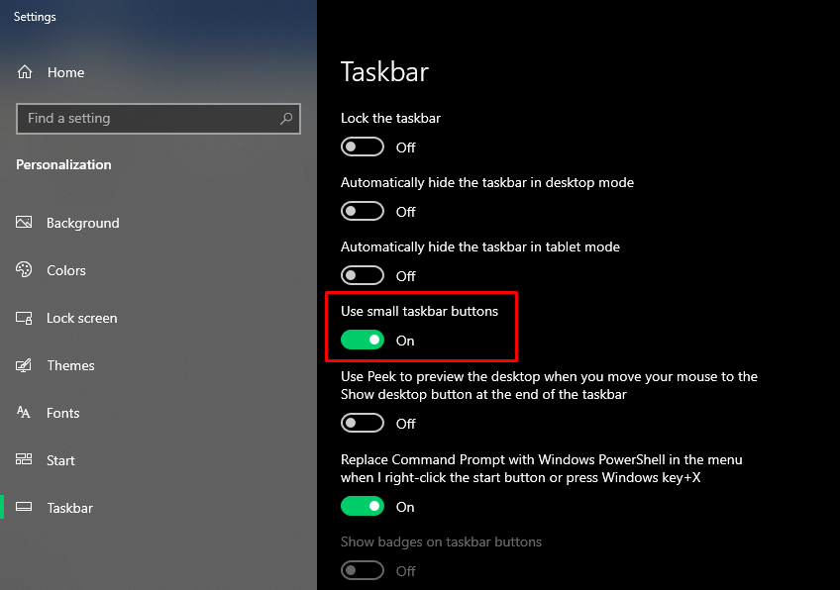Select Themes in the sidebar
This screenshot has width=840, height=590.
[70, 365]
